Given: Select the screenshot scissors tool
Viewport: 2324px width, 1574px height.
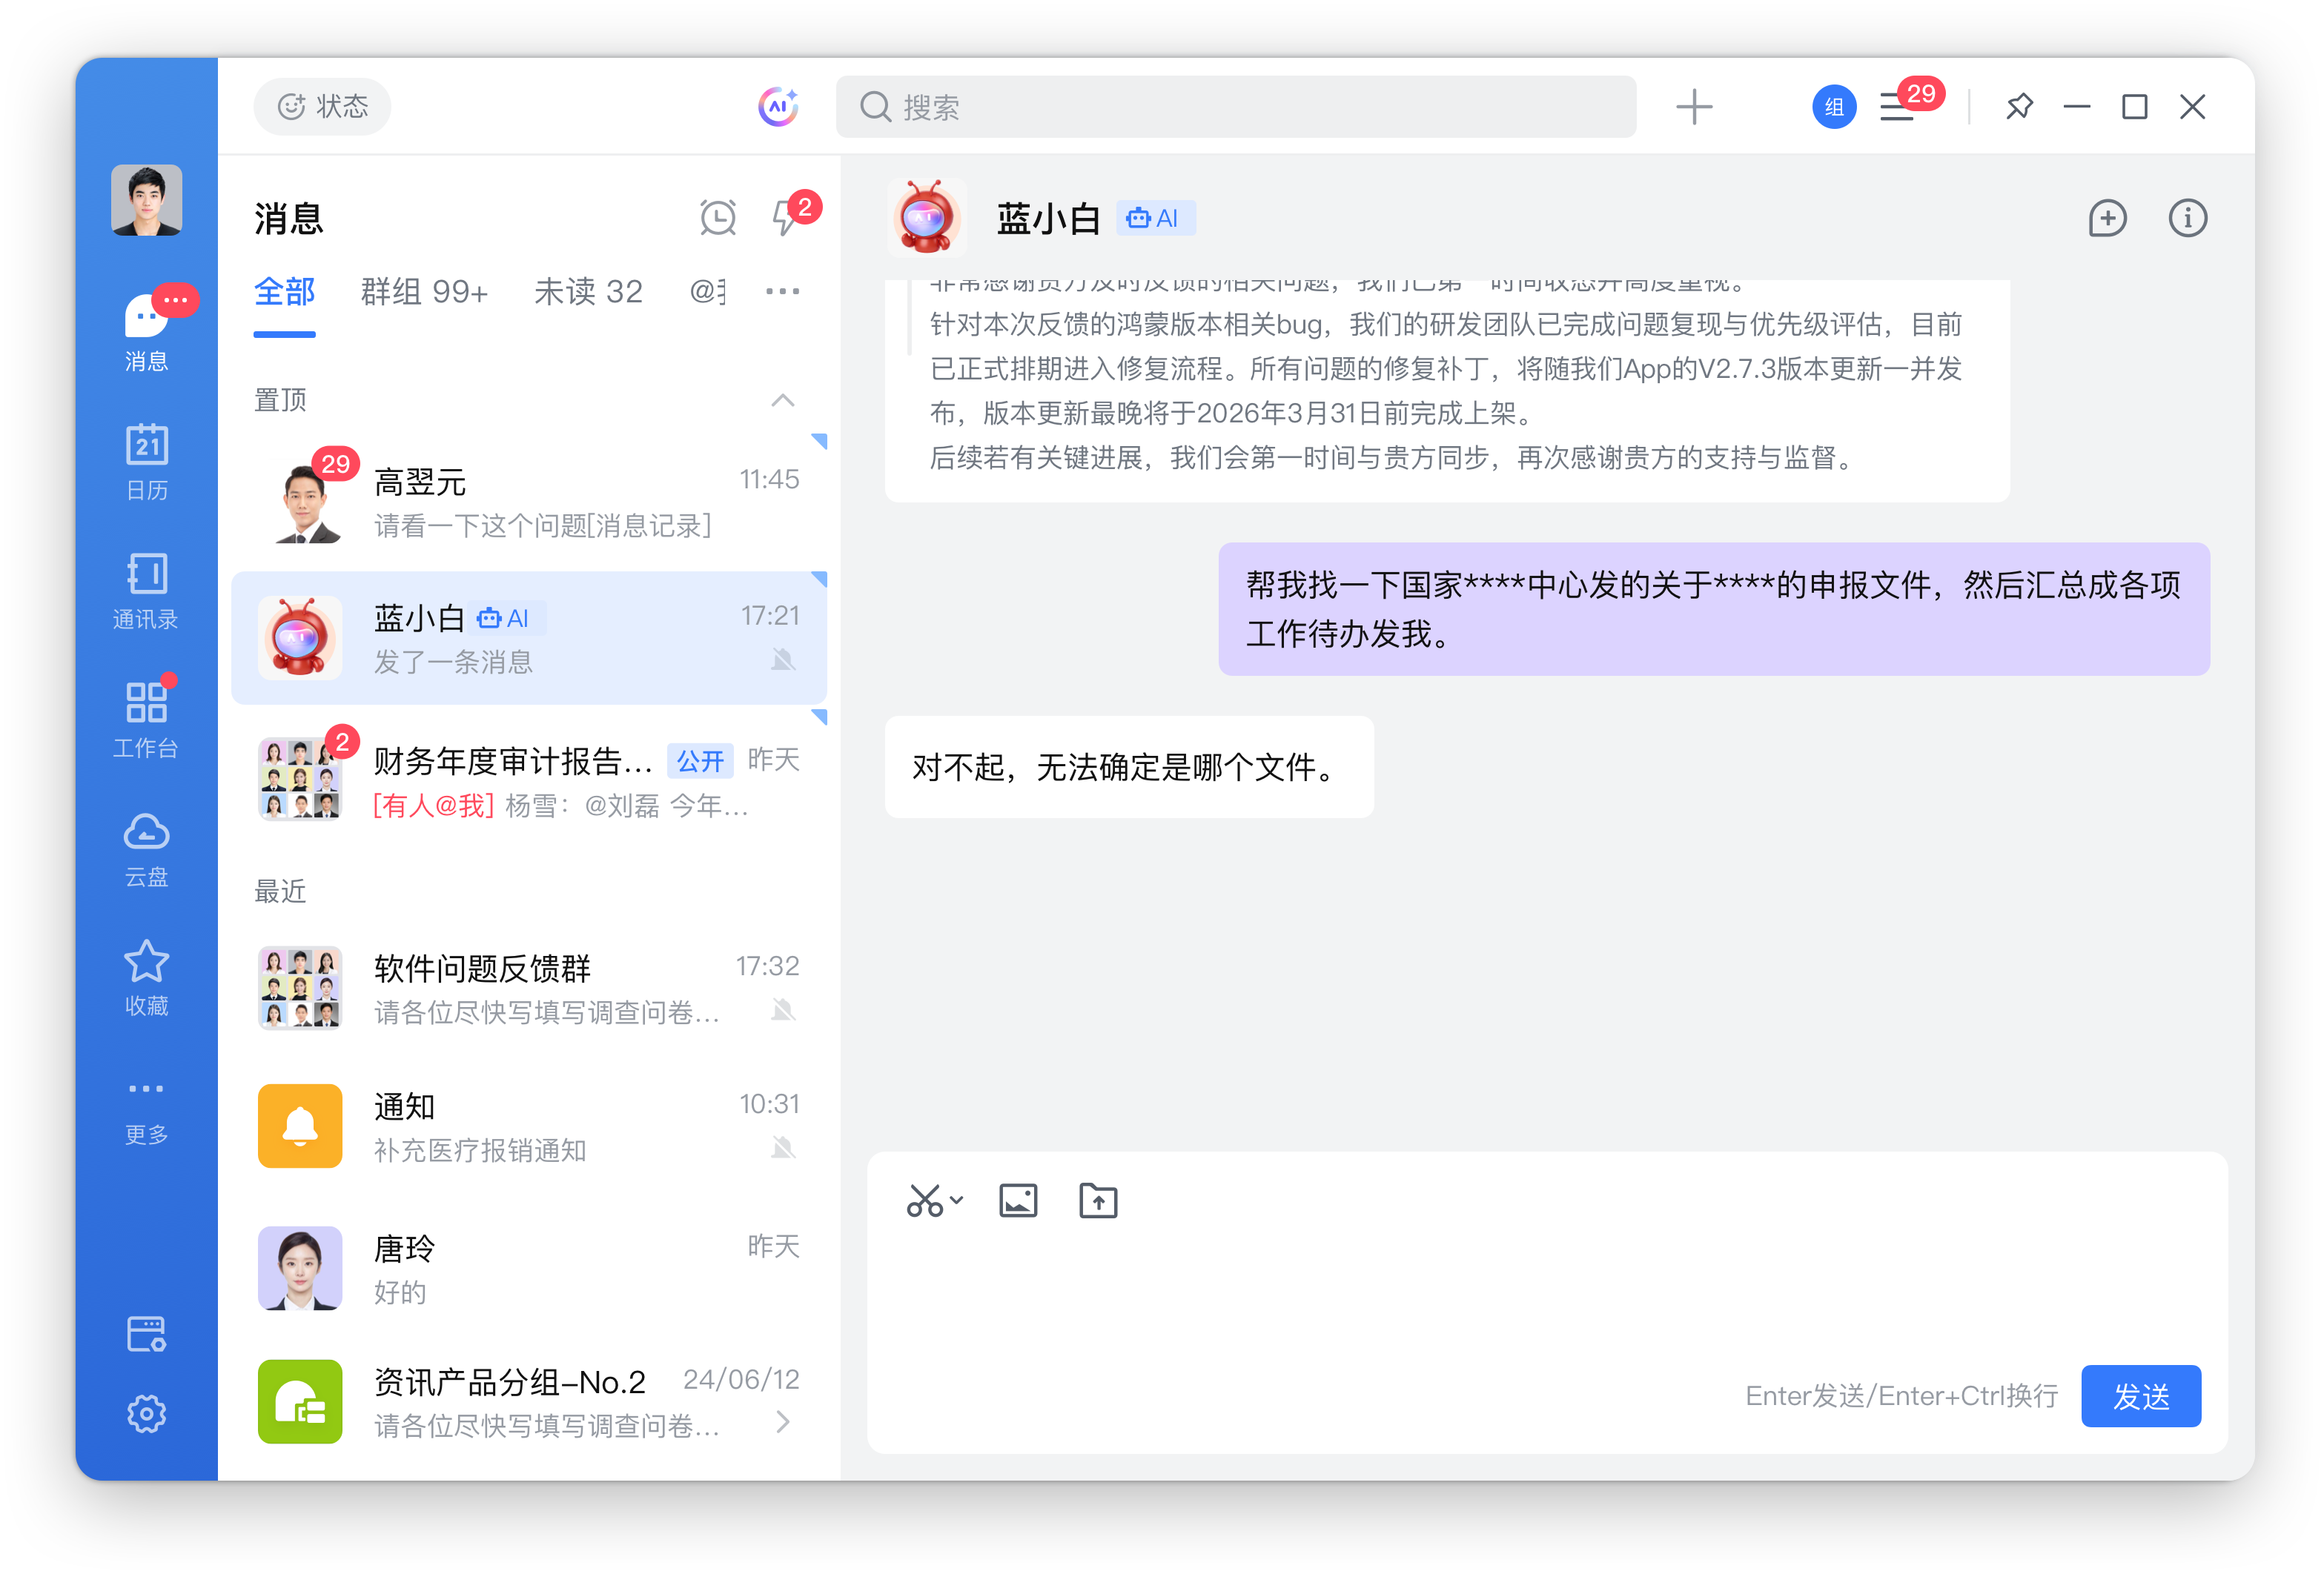Looking at the screenshot, I should [925, 1201].
